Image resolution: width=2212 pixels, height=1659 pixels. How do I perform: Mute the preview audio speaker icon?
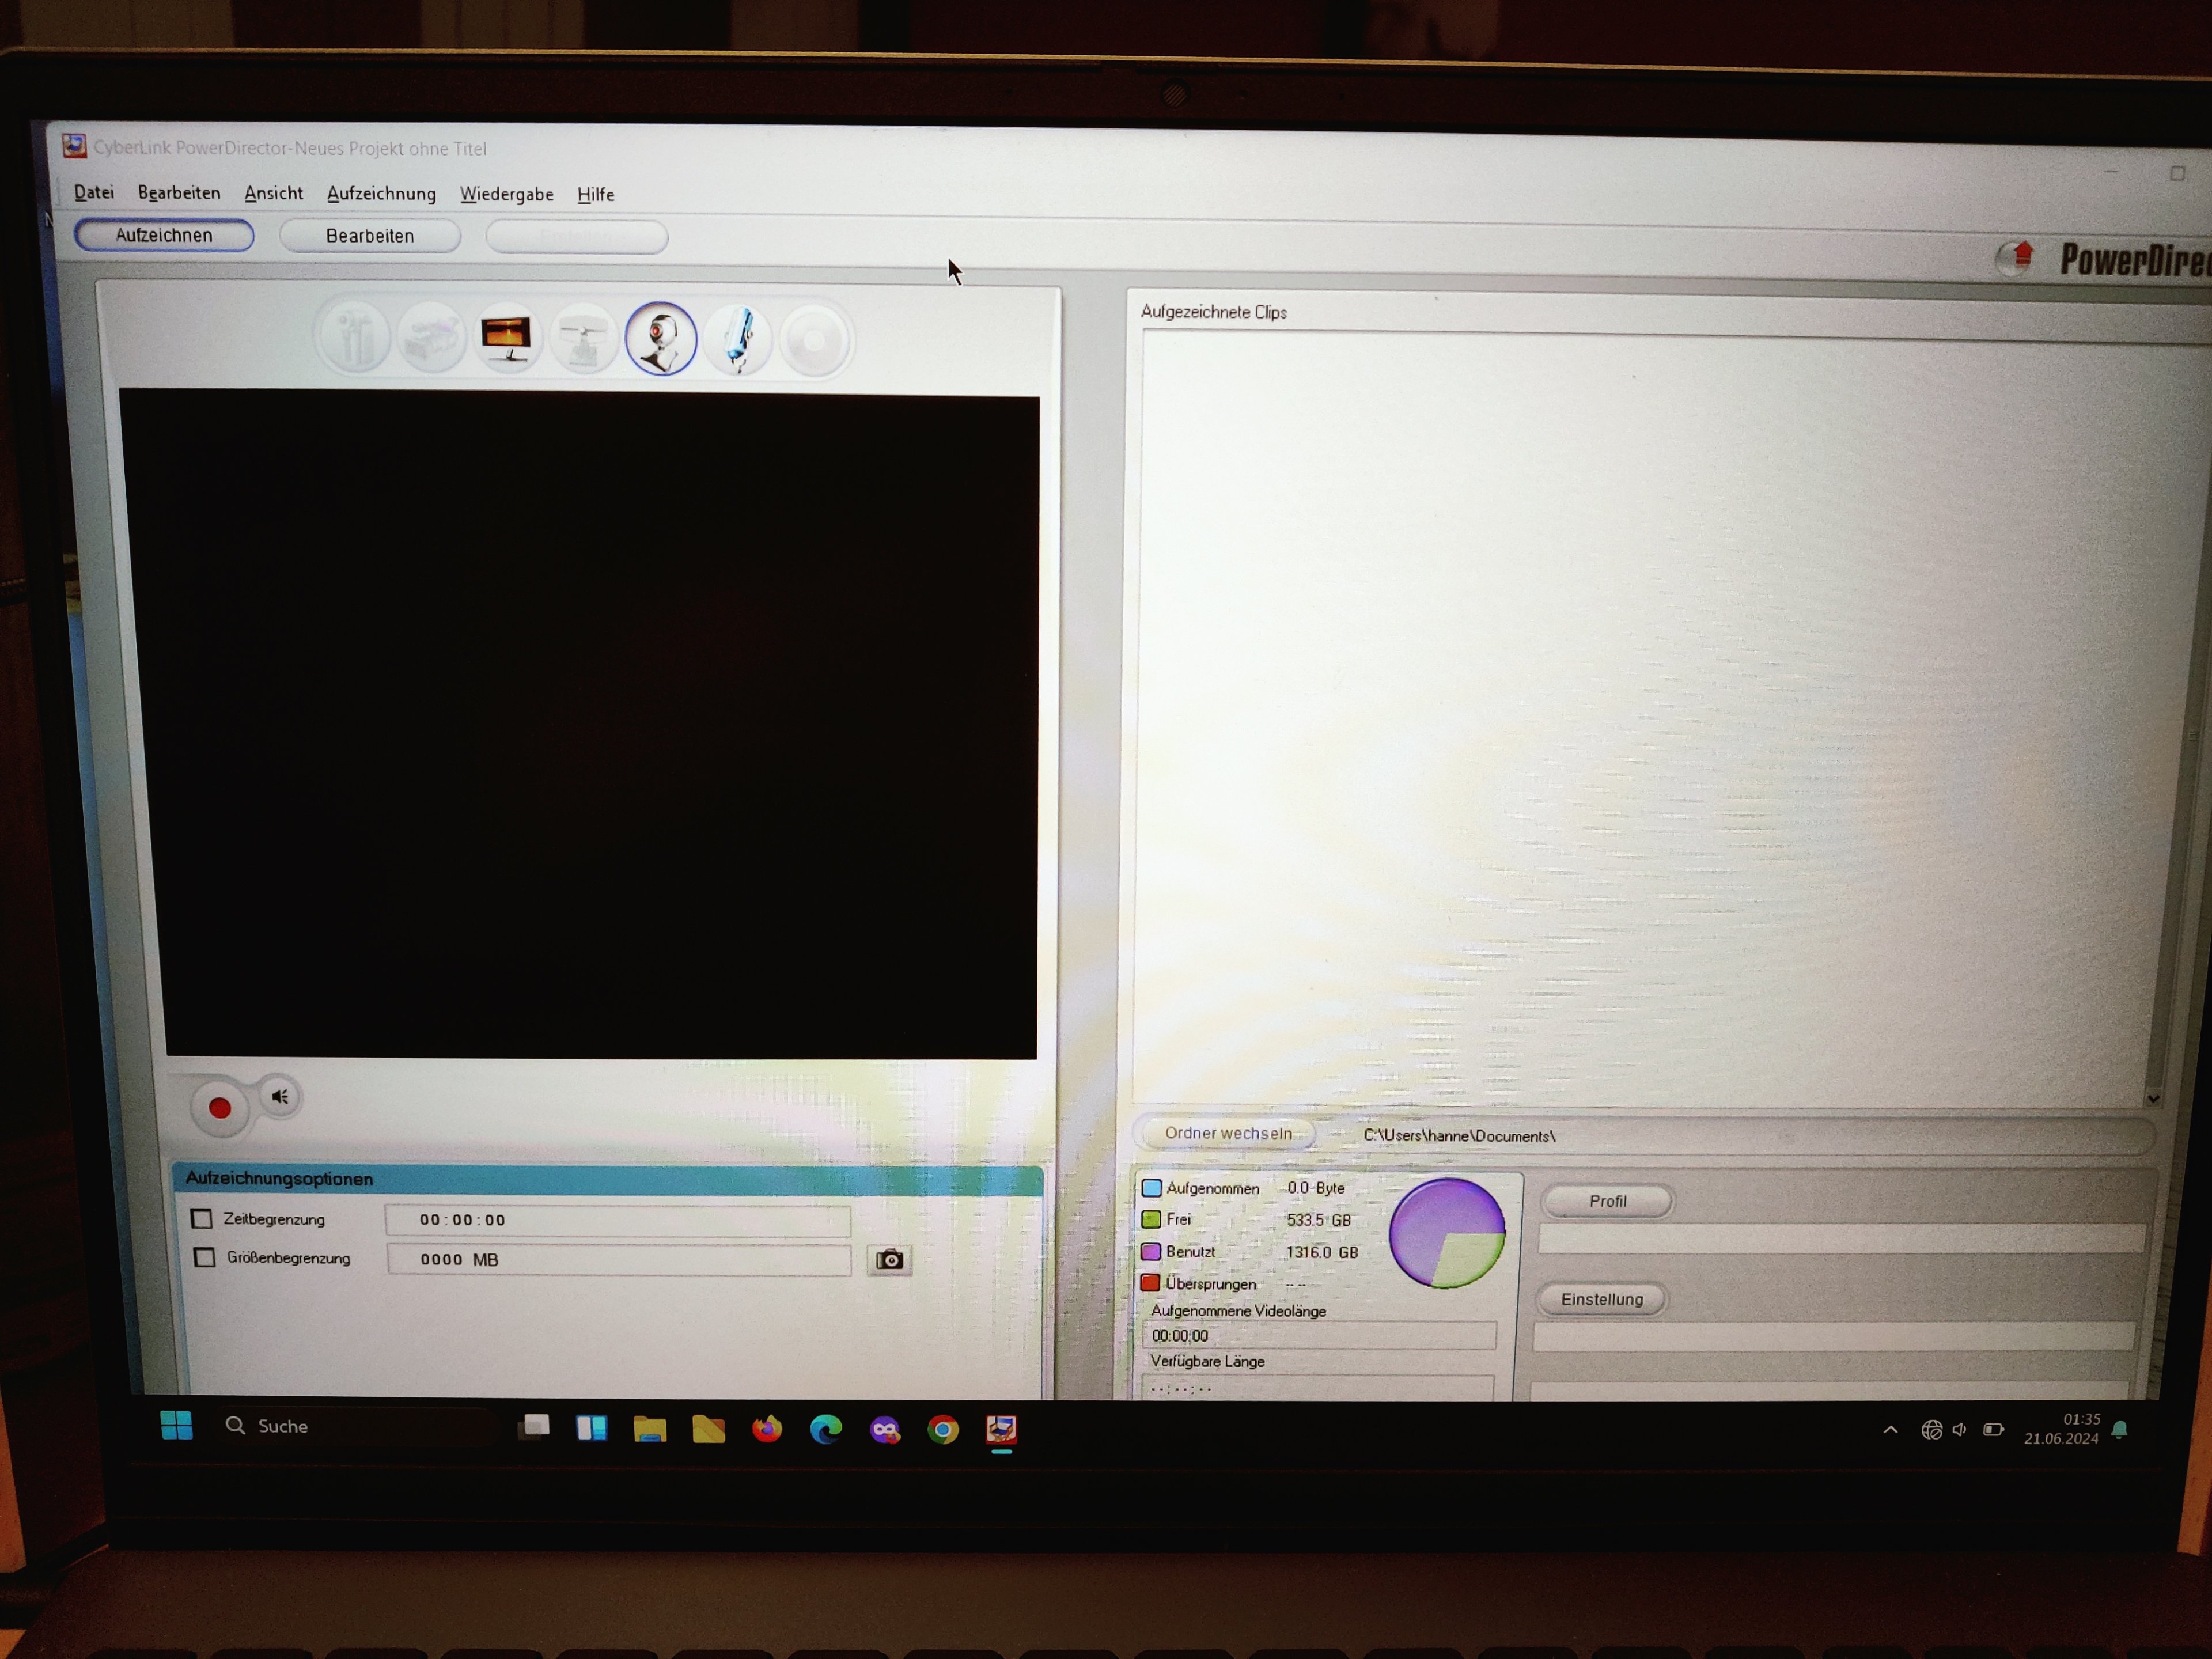click(280, 1097)
